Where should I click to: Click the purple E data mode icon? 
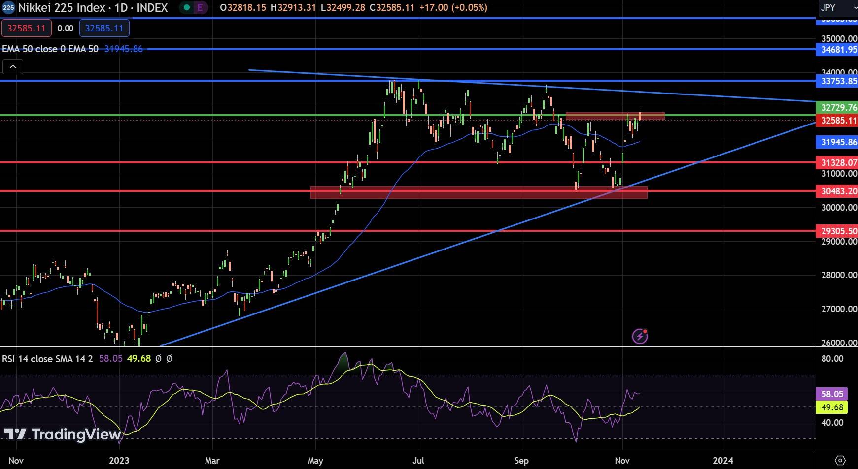pyautogui.click(x=200, y=8)
